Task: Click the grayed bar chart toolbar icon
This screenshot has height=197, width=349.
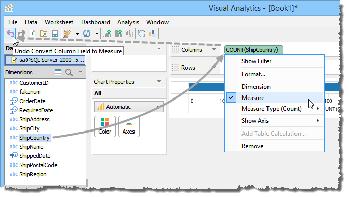Action: click(129, 34)
